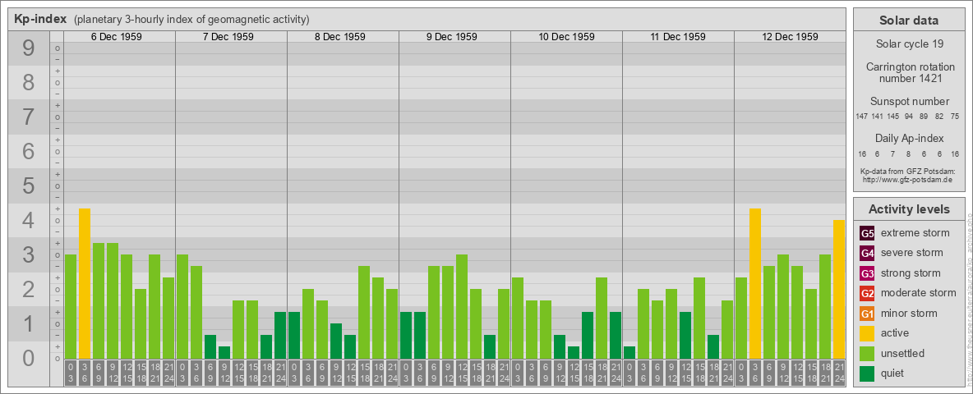Click the sunspot value 141
973x394 pixels.
pyautogui.click(x=877, y=117)
